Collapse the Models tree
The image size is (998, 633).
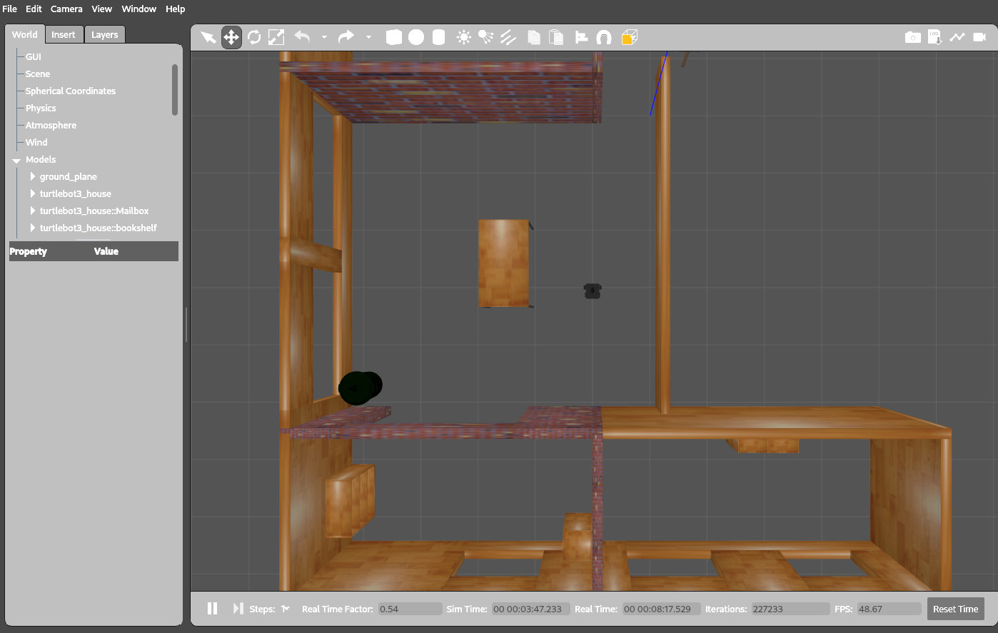coord(16,159)
